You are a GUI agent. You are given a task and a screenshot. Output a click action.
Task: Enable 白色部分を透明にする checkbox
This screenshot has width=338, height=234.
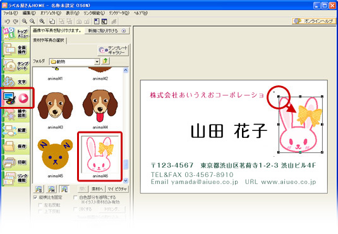pyautogui.click(x=75, y=197)
